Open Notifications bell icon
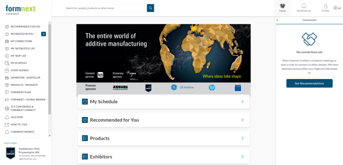This screenshot has height=165, width=343. click(x=303, y=6)
